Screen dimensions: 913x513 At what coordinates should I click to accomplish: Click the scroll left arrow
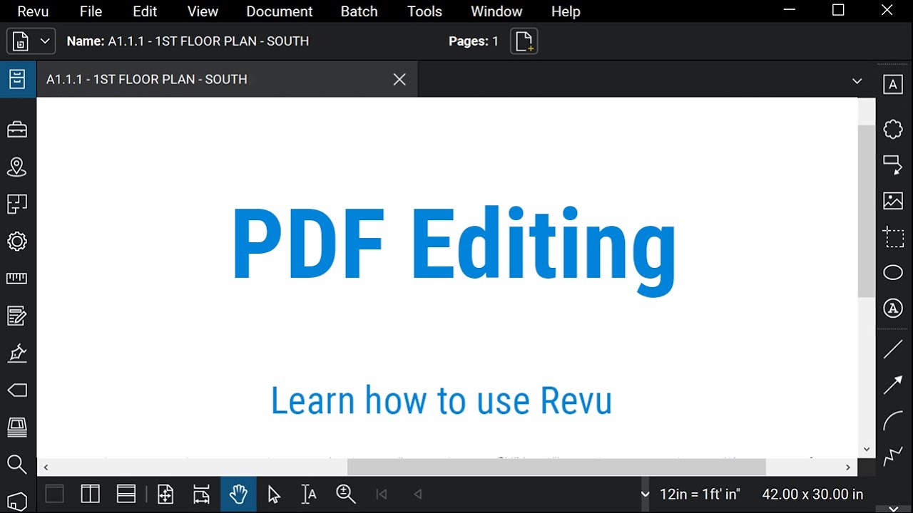pos(46,467)
